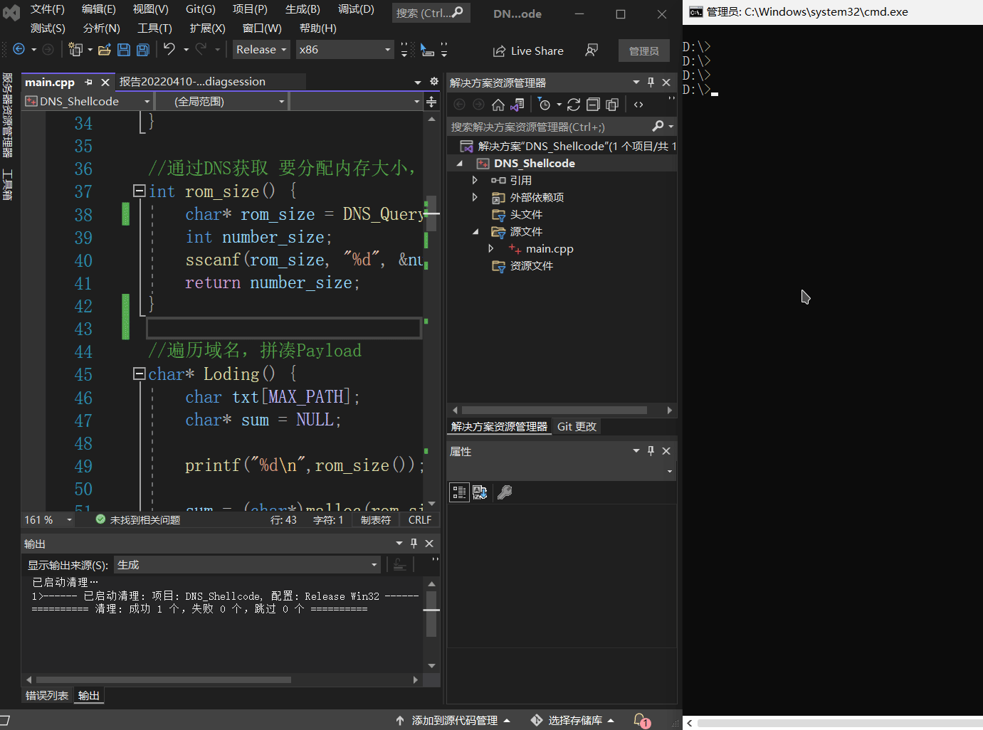Click the pin icon on main.cpp tab
Image resolution: width=983 pixels, height=730 pixels.
89,83
